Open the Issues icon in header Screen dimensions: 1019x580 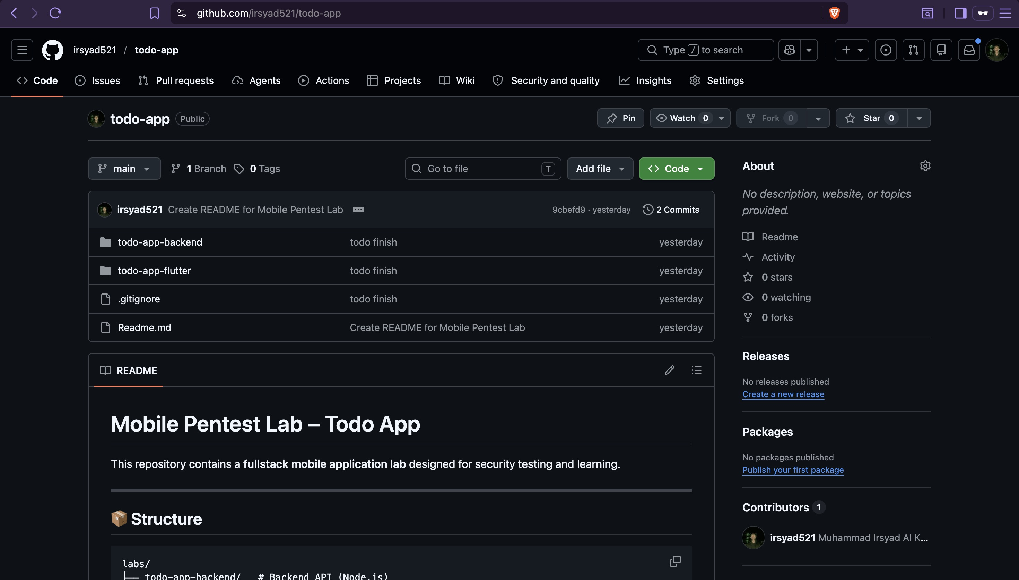pos(886,50)
